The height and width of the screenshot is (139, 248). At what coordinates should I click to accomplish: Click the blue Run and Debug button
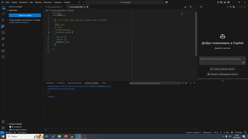point(25,15)
